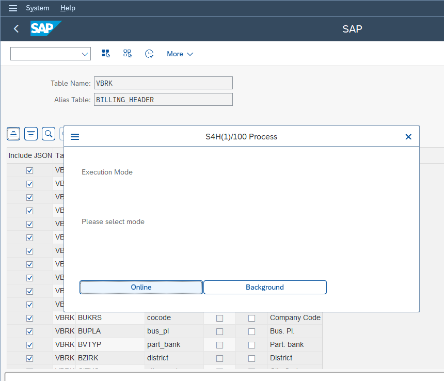444x381 pixels.
Task: Click the Deselect All toolbar icon
Action: coord(128,54)
